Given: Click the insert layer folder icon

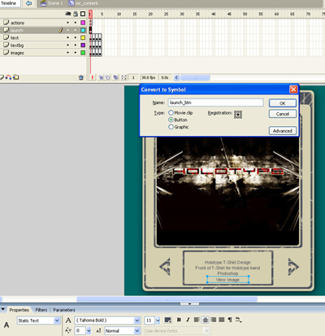Looking at the screenshot, I should (16, 77).
